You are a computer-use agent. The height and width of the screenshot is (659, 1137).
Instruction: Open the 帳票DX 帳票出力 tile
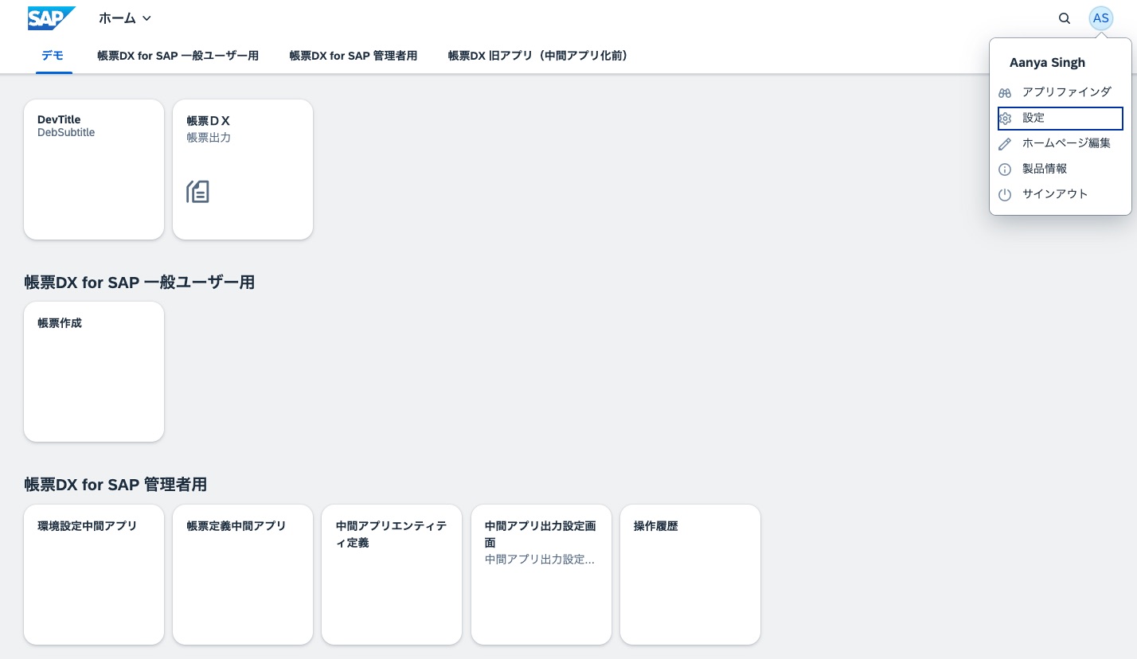click(243, 170)
